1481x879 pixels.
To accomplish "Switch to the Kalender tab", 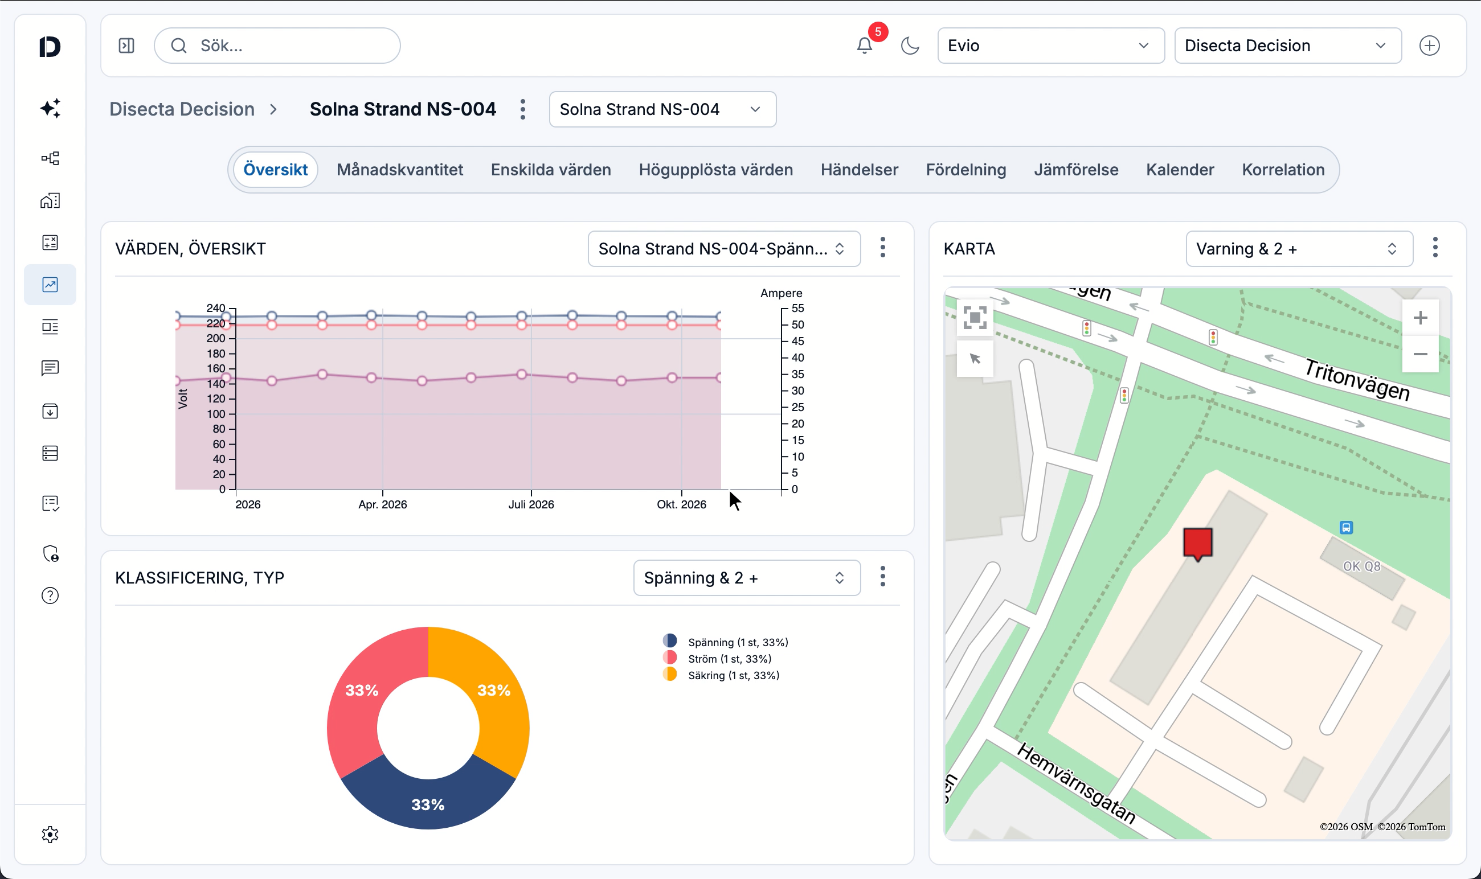I will [1180, 170].
